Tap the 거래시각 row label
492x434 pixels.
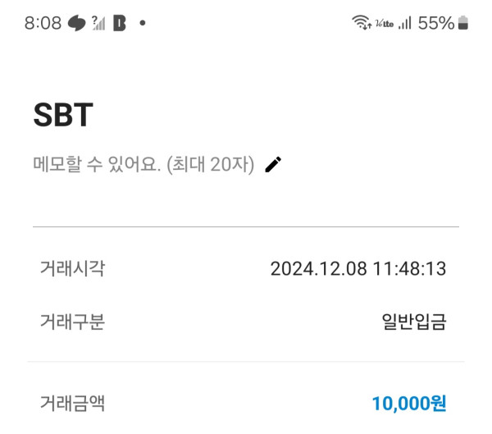click(x=72, y=268)
